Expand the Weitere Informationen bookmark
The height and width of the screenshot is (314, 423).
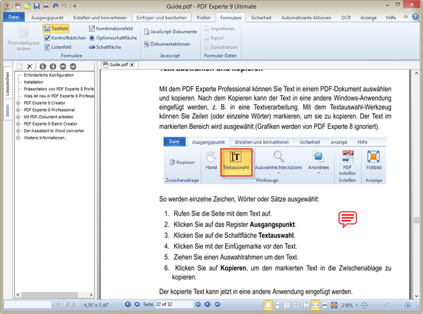(x=18, y=138)
